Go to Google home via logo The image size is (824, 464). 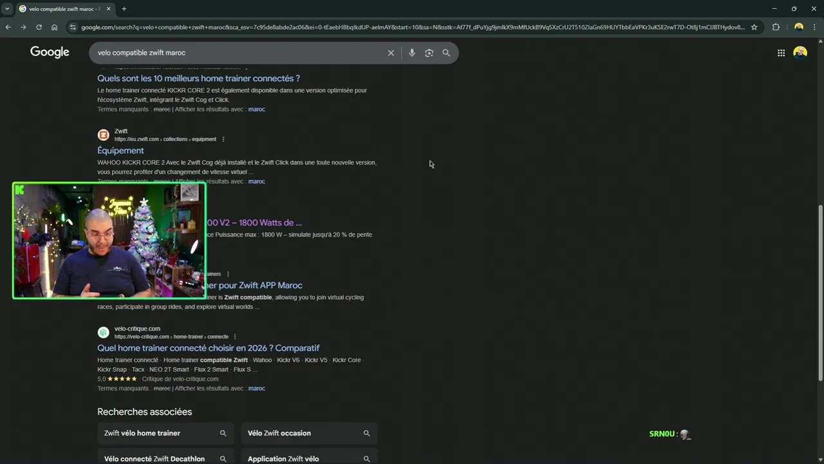pos(50,52)
